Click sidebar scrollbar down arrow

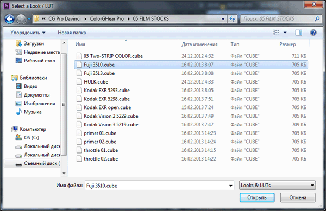(x=64, y=174)
